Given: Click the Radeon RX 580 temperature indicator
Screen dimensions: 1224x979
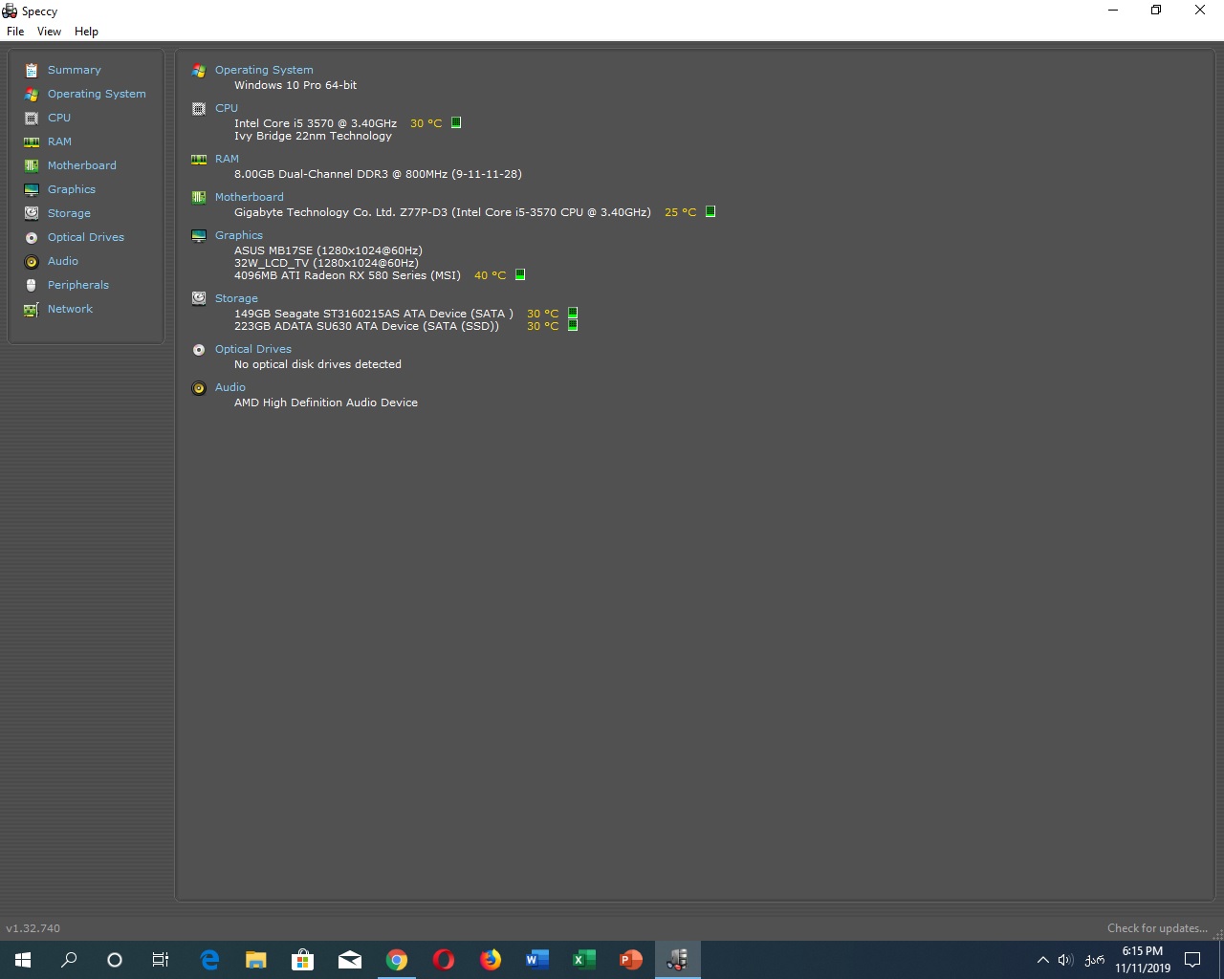Looking at the screenshot, I should [x=520, y=274].
